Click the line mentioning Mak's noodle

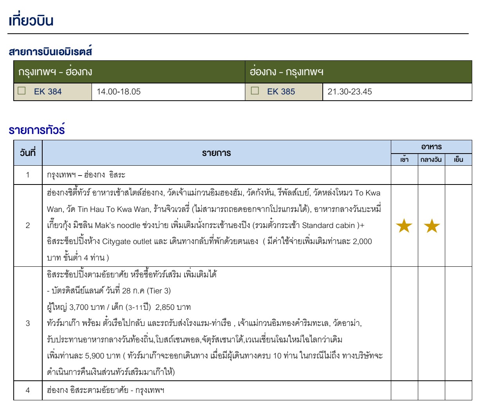(206, 225)
